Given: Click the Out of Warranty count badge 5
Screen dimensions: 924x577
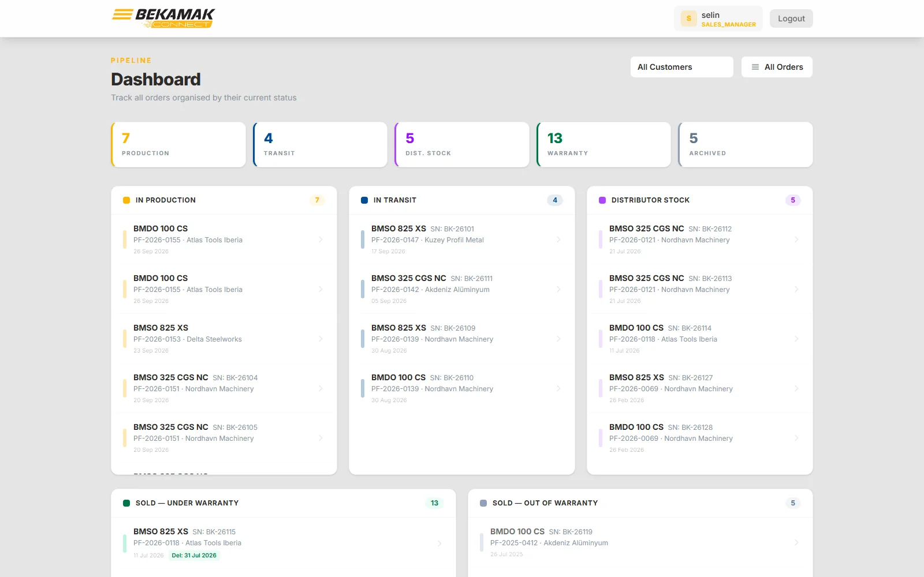Looking at the screenshot, I should click(x=793, y=503).
